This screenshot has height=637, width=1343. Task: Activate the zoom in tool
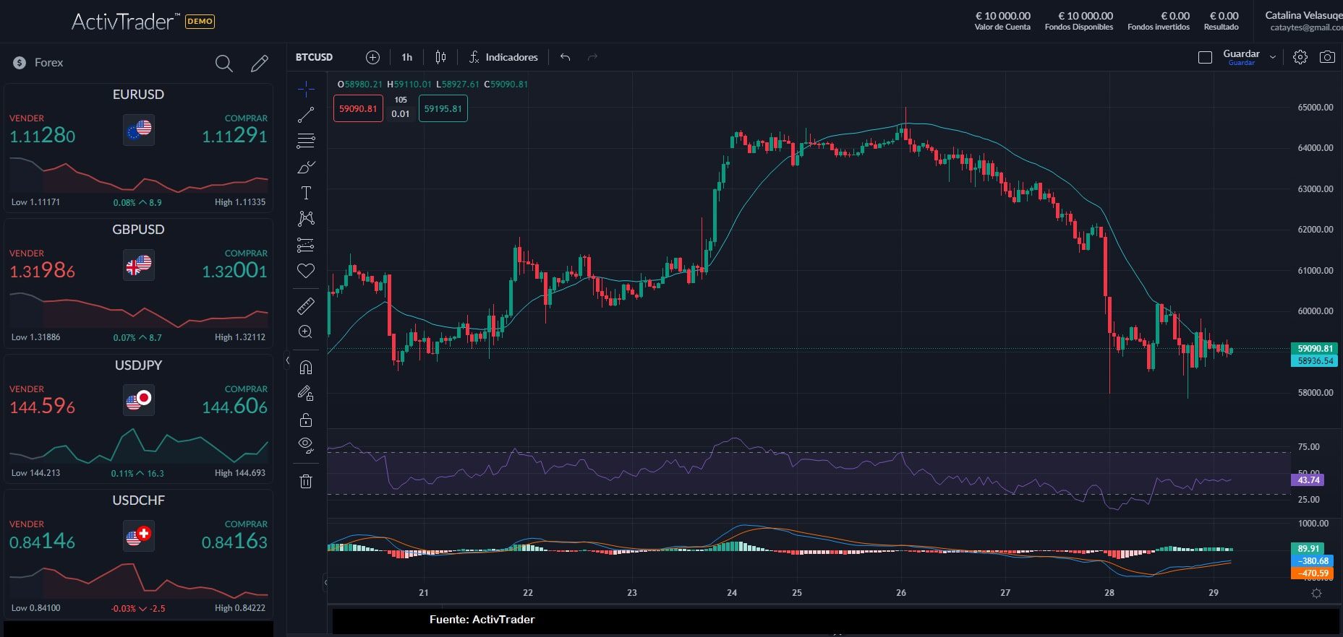(306, 332)
